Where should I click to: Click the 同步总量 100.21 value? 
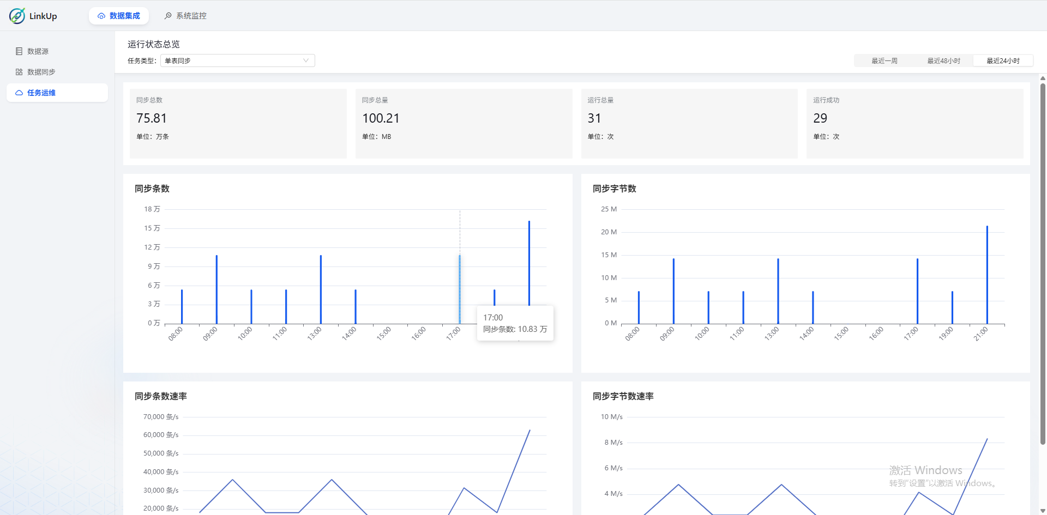tap(381, 118)
